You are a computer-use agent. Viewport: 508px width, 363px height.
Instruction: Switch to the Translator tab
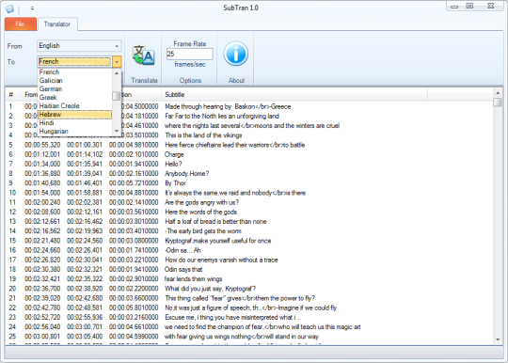pyautogui.click(x=57, y=24)
